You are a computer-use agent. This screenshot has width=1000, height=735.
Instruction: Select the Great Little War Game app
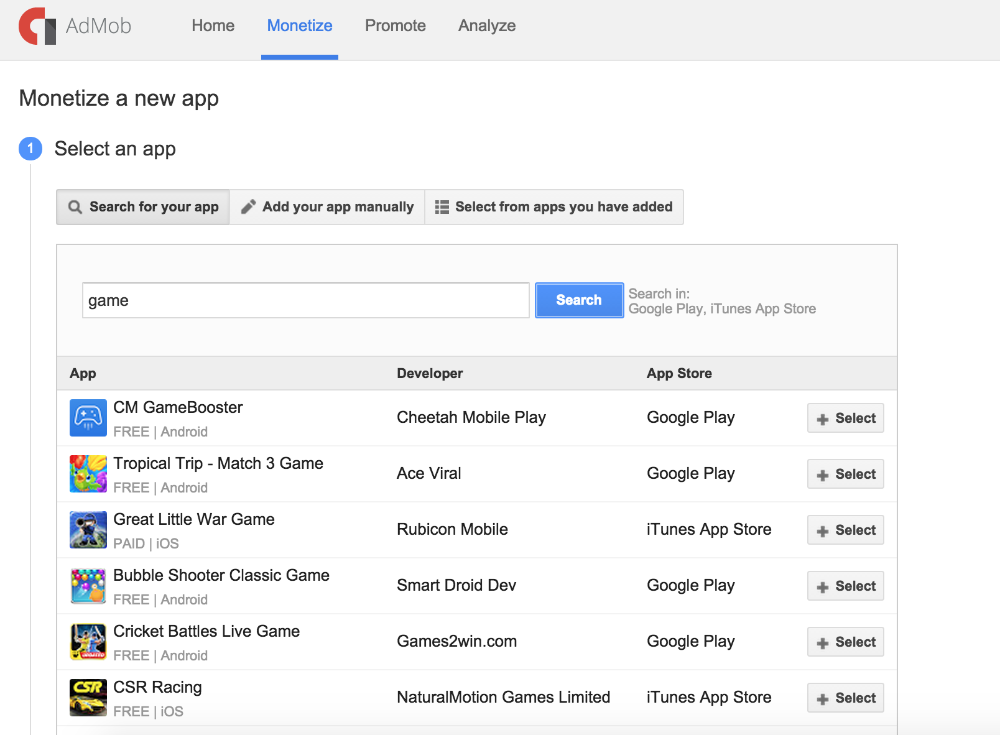click(845, 530)
